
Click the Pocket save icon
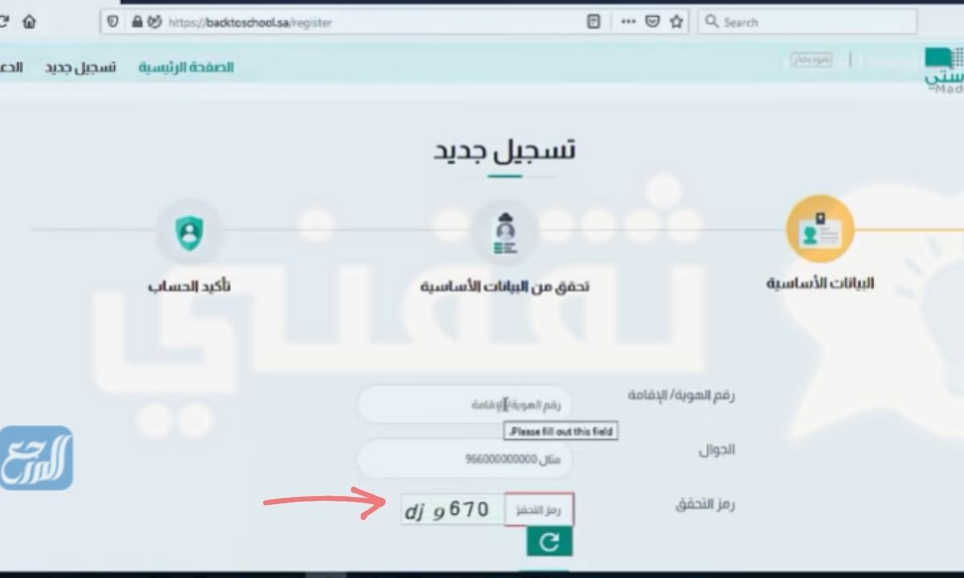point(653,22)
